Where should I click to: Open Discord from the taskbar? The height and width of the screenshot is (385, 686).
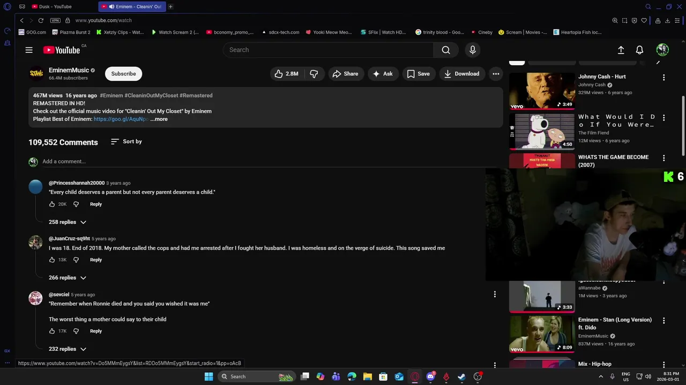[430, 376]
